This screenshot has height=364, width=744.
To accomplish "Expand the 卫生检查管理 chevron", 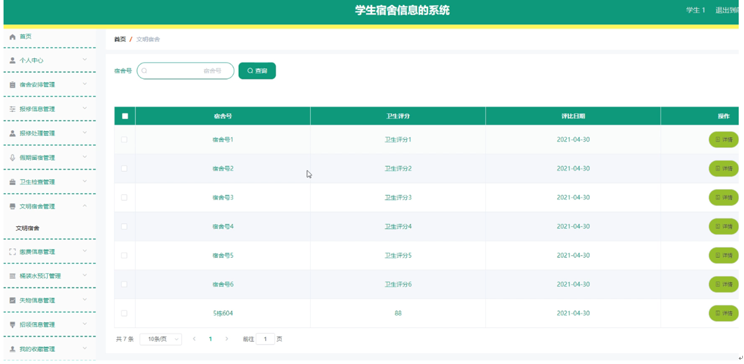I will [x=85, y=181].
